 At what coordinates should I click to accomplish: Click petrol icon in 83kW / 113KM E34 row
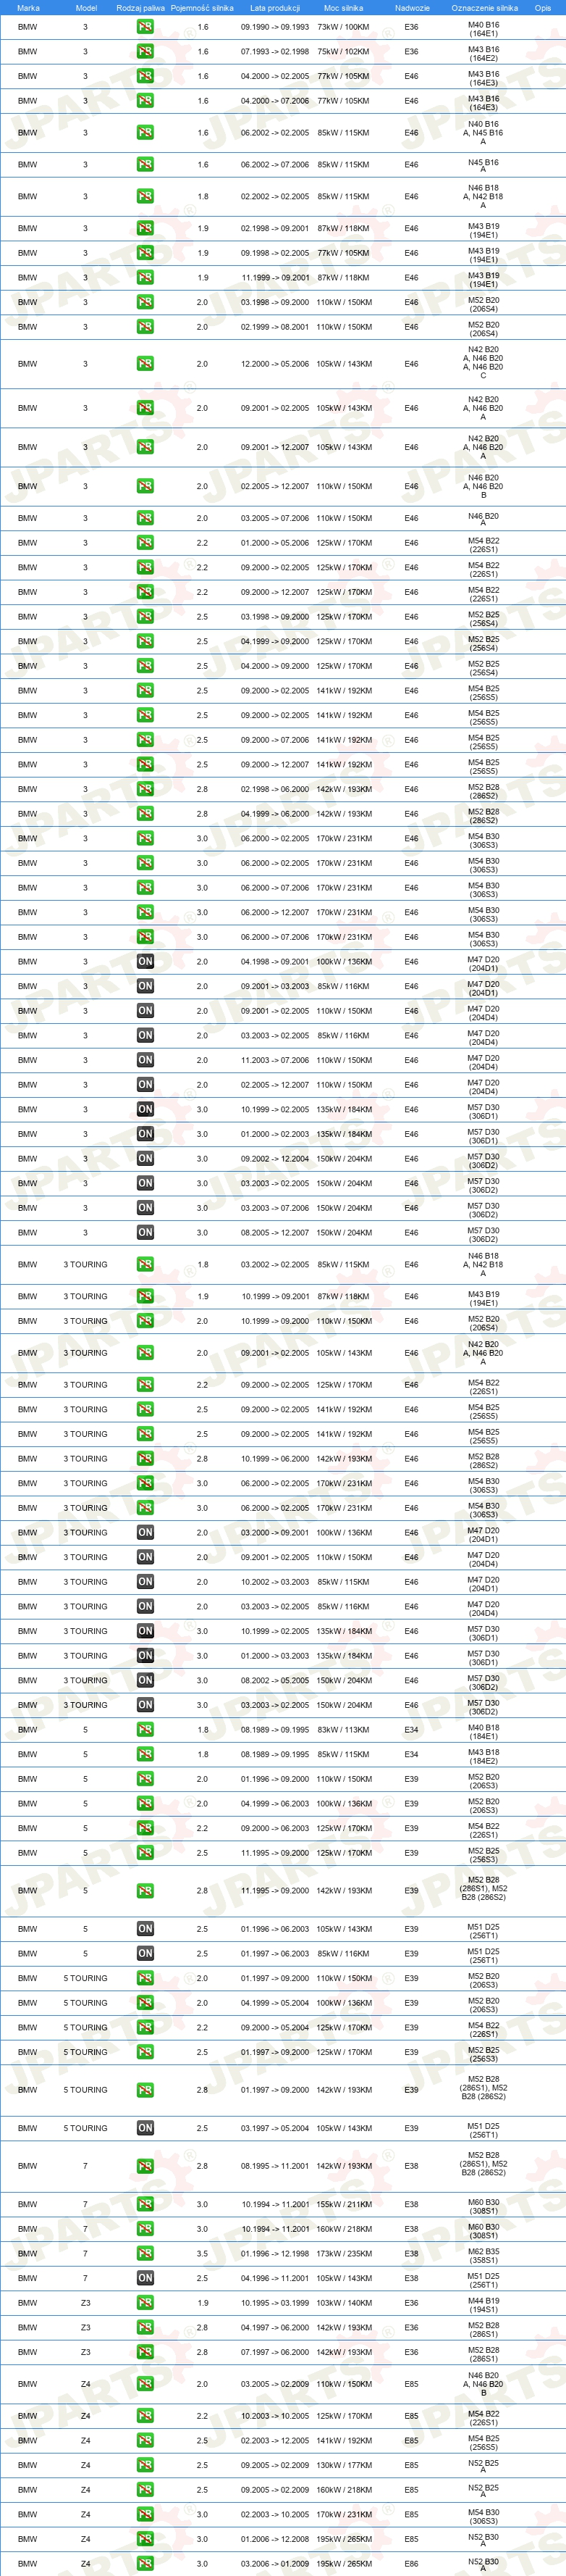145,1730
